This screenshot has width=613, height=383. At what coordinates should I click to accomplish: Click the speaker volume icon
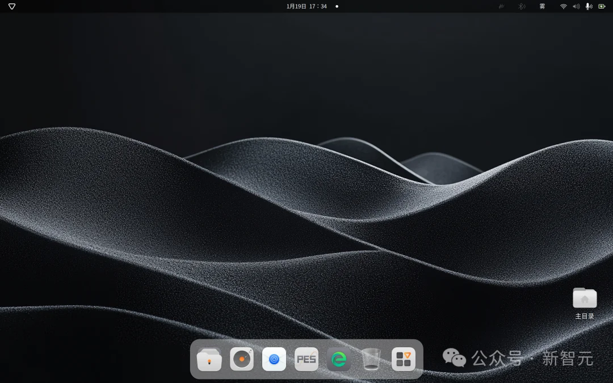576,6
